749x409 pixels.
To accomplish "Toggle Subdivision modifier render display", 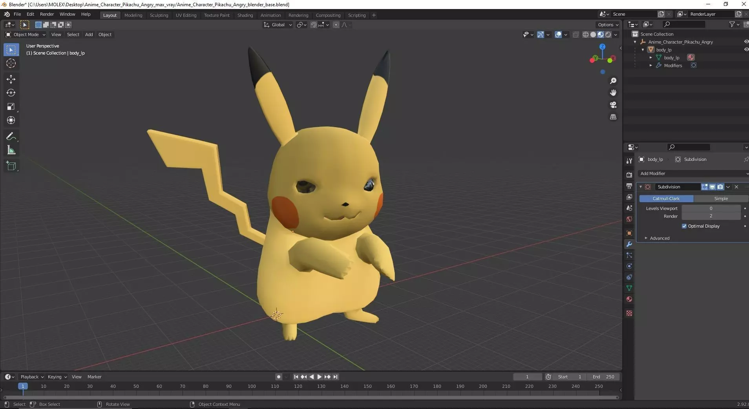I will coord(720,187).
